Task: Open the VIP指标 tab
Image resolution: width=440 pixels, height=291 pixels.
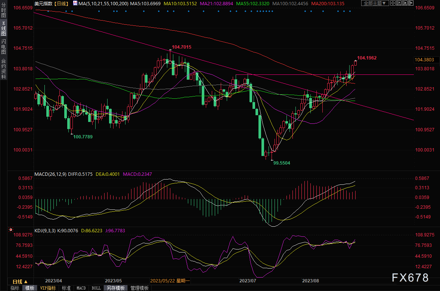Action: pos(48,288)
